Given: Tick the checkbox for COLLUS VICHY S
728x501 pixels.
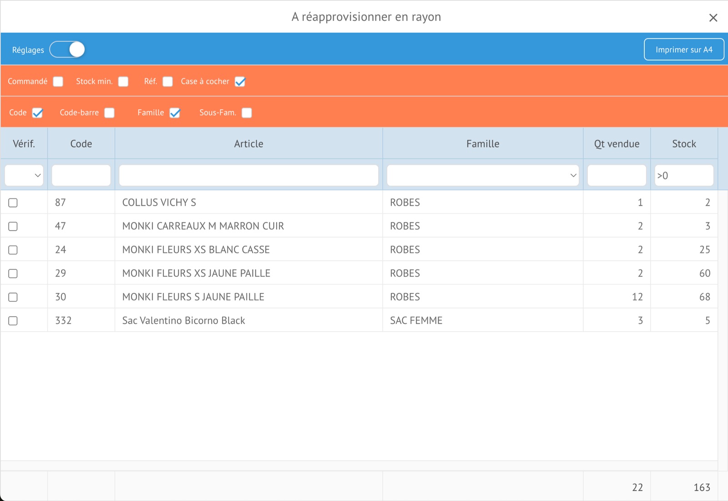Looking at the screenshot, I should 13,203.
